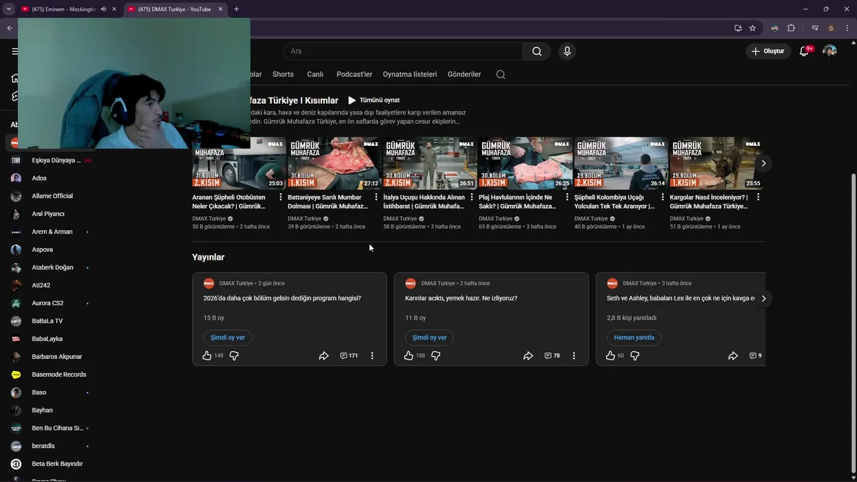Image resolution: width=857 pixels, height=482 pixels.
Task: Click Tümünü oynat to play all
Action: pyautogui.click(x=374, y=100)
